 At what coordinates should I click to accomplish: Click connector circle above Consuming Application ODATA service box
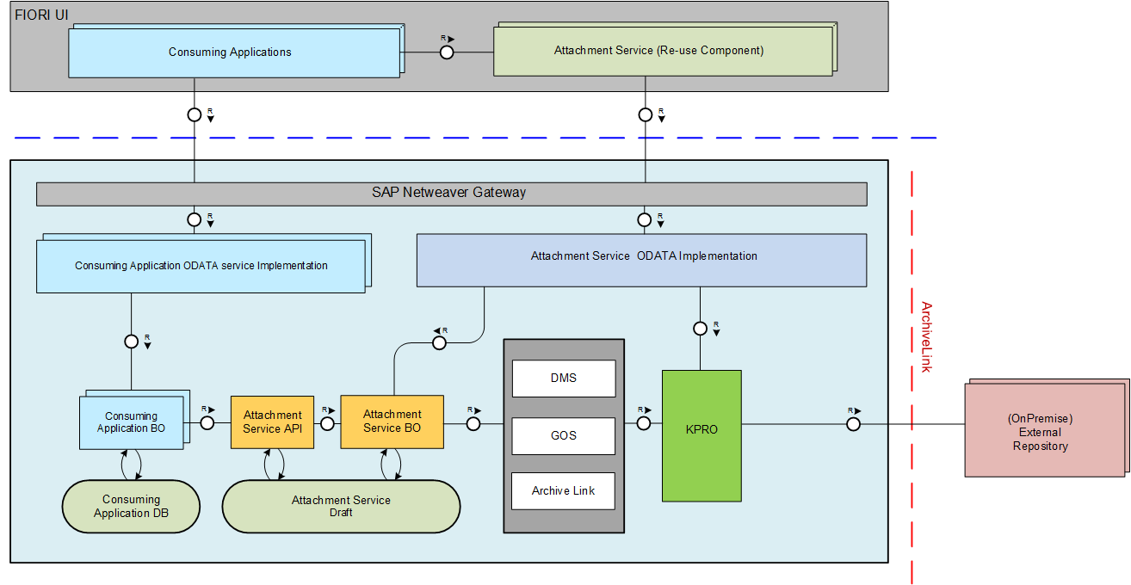pyautogui.click(x=195, y=219)
